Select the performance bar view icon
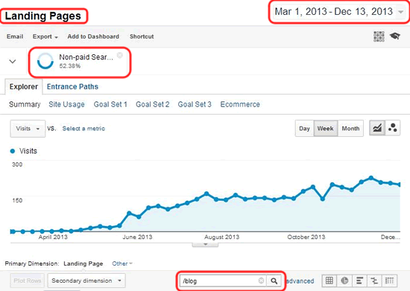The image size is (410, 291). click(359, 281)
